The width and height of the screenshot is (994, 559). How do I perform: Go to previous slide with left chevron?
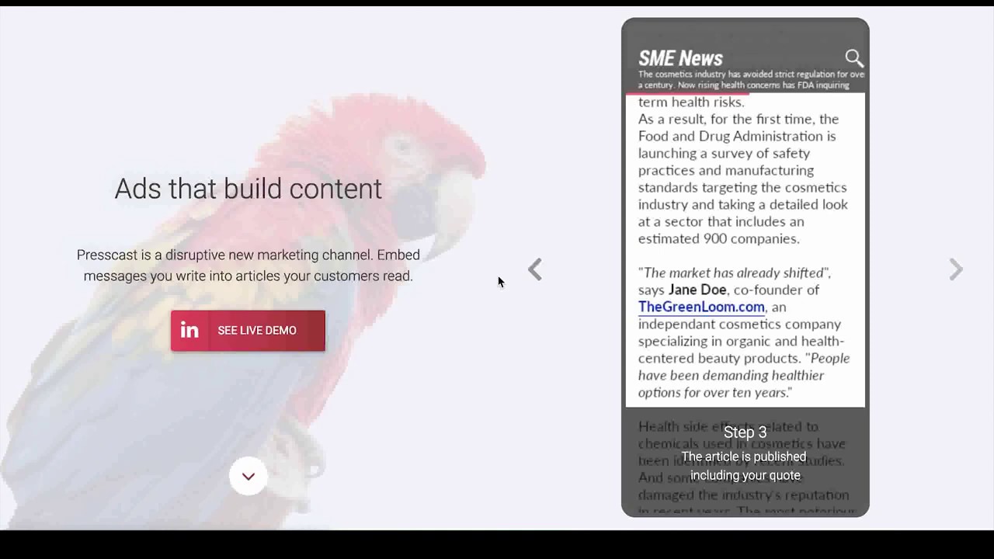535,269
